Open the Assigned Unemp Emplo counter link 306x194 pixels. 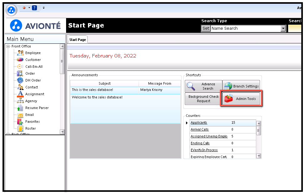click(x=209, y=136)
